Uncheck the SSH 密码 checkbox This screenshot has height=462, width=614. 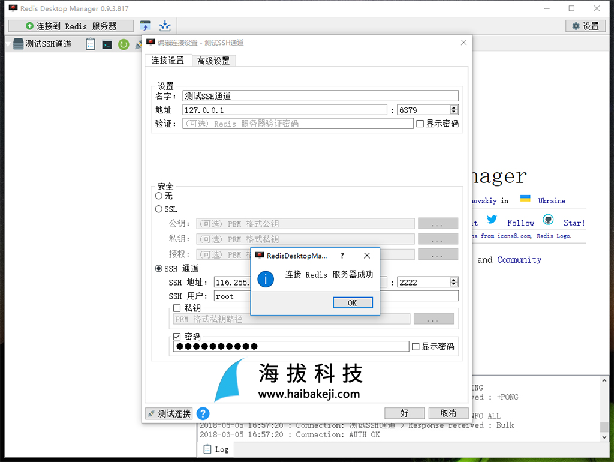tap(177, 337)
